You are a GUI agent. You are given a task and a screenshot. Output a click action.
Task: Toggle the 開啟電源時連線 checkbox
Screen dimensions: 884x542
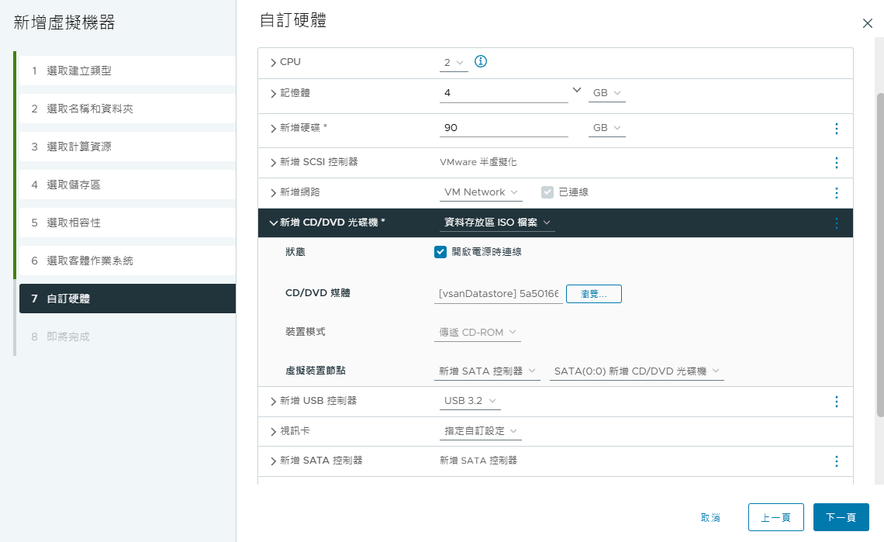coord(440,251)
